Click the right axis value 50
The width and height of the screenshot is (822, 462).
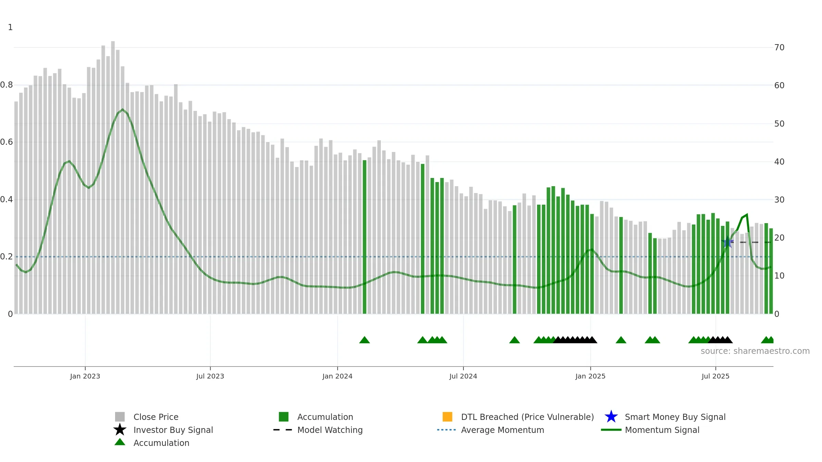point(779,124)
